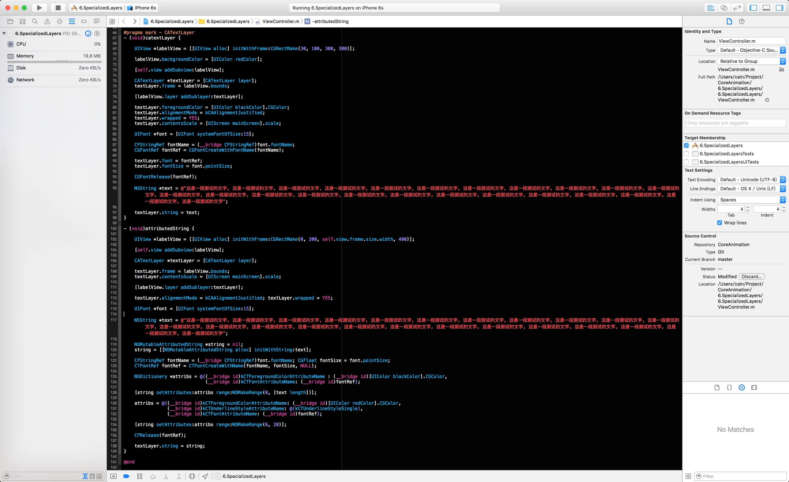Hide the right utilities panel icon
This screenshot has width=789, height=482.
[779, 8]
